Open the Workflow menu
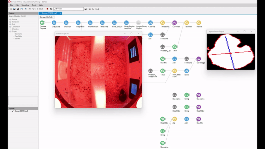This screenshot has height=149, width=265. pos(26,5)
